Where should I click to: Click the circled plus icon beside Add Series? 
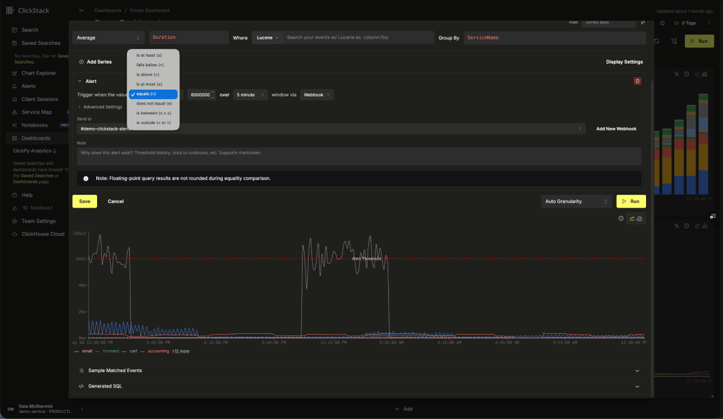(81, 62)
